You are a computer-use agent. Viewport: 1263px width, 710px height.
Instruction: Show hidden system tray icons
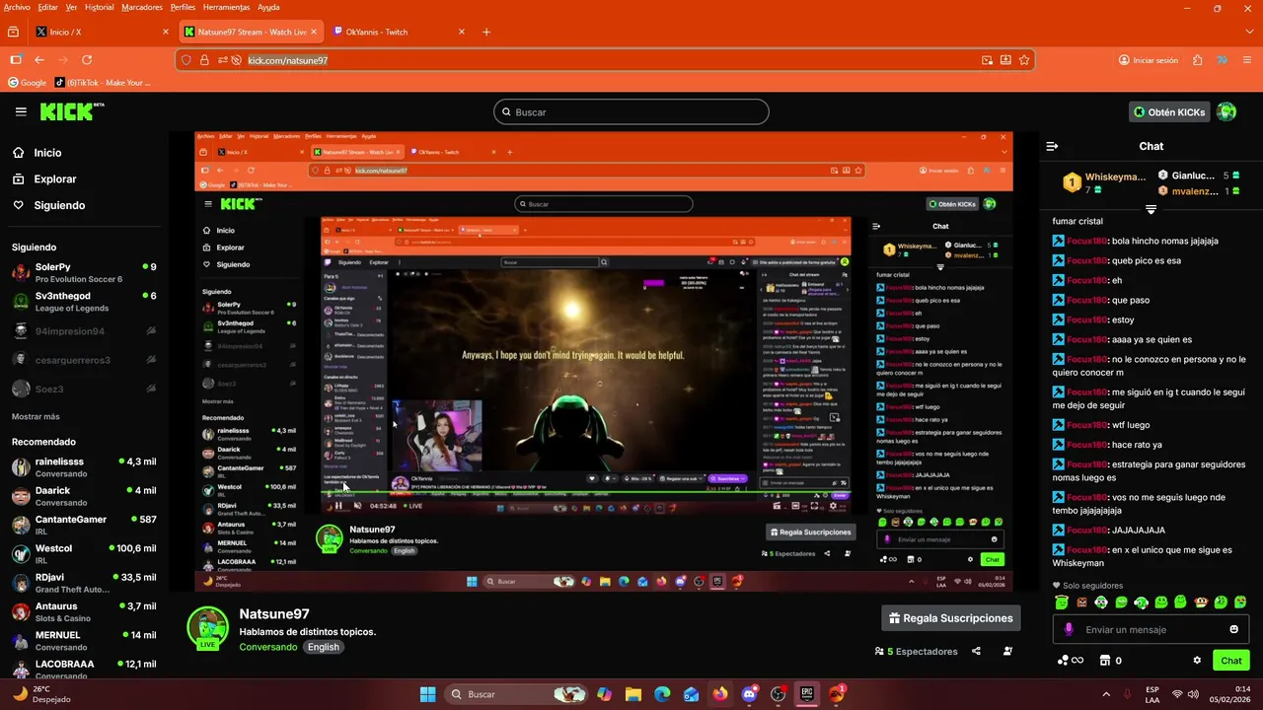[1106, 694]
